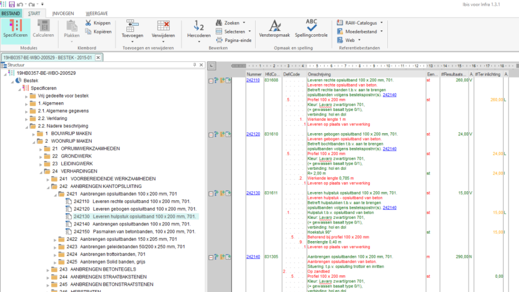Run Spellingcontrole spell check
This screenshot has height=292, width=519.
311,28
